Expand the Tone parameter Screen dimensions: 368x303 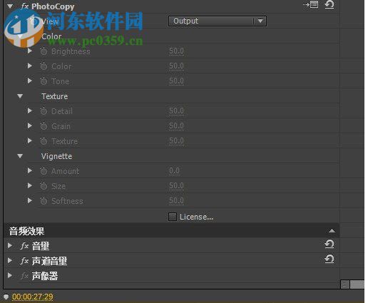tap(30, 81)
